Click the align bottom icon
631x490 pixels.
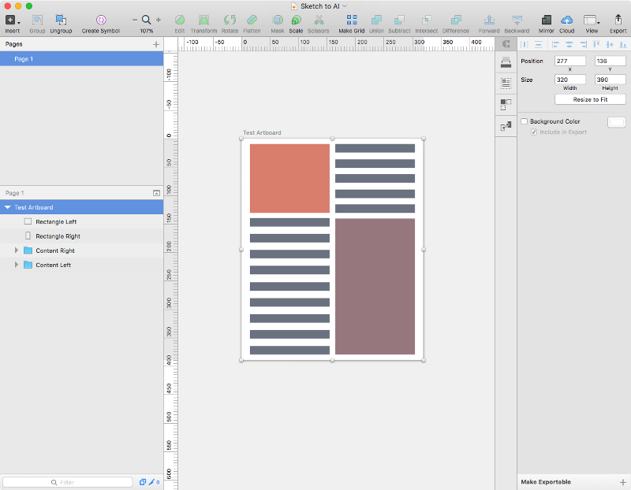point(623,44)
